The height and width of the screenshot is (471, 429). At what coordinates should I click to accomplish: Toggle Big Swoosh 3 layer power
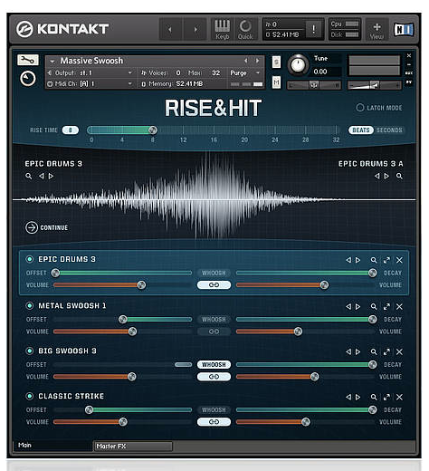tap(30, 351)
